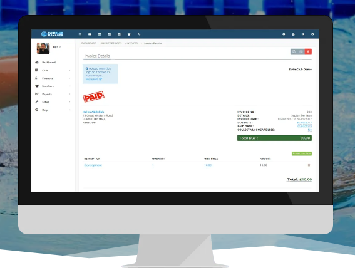Image resolution: width=355 pixels, height=275 pixels.
Task: Click the search magnifier icon in top bar
Action: (302, 34)
